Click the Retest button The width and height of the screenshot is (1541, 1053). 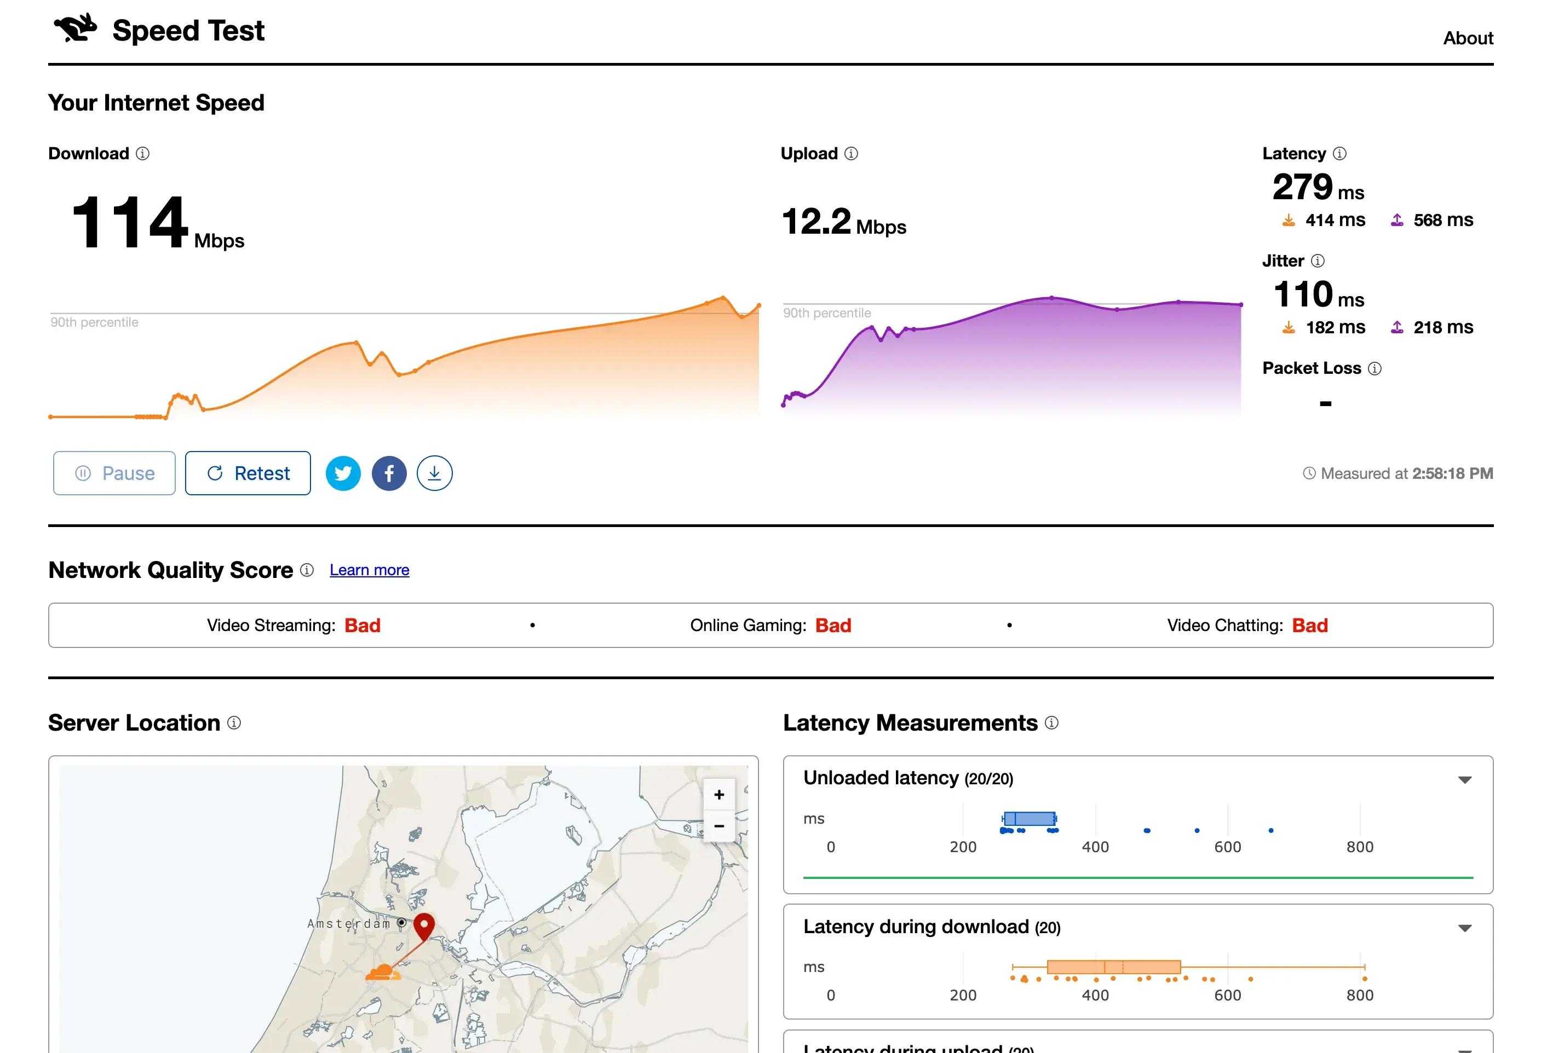pos(248,473)
